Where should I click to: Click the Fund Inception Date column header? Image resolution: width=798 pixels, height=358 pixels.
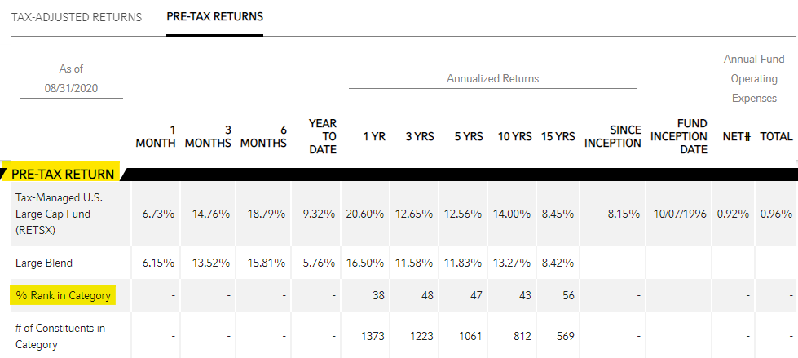[x=678, y=136]
